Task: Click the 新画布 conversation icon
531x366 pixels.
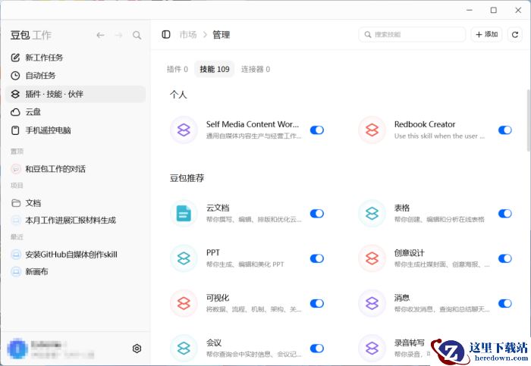Action: click(16, 271)
